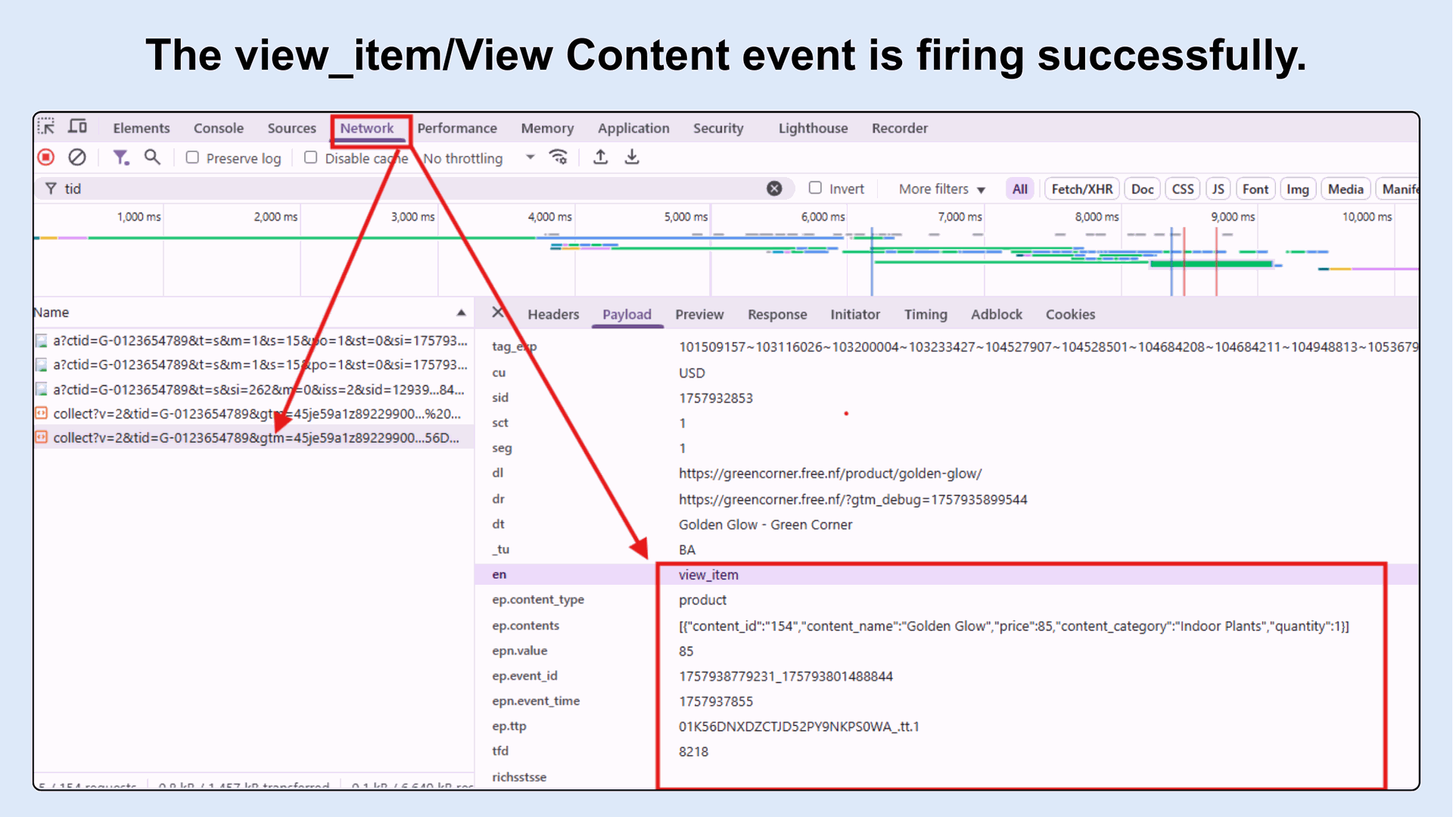This screenshot has width=1453, height=817.
Task: Toggle the network filter funnel icon
Action: pyautogui.click(x=120, y=157)
